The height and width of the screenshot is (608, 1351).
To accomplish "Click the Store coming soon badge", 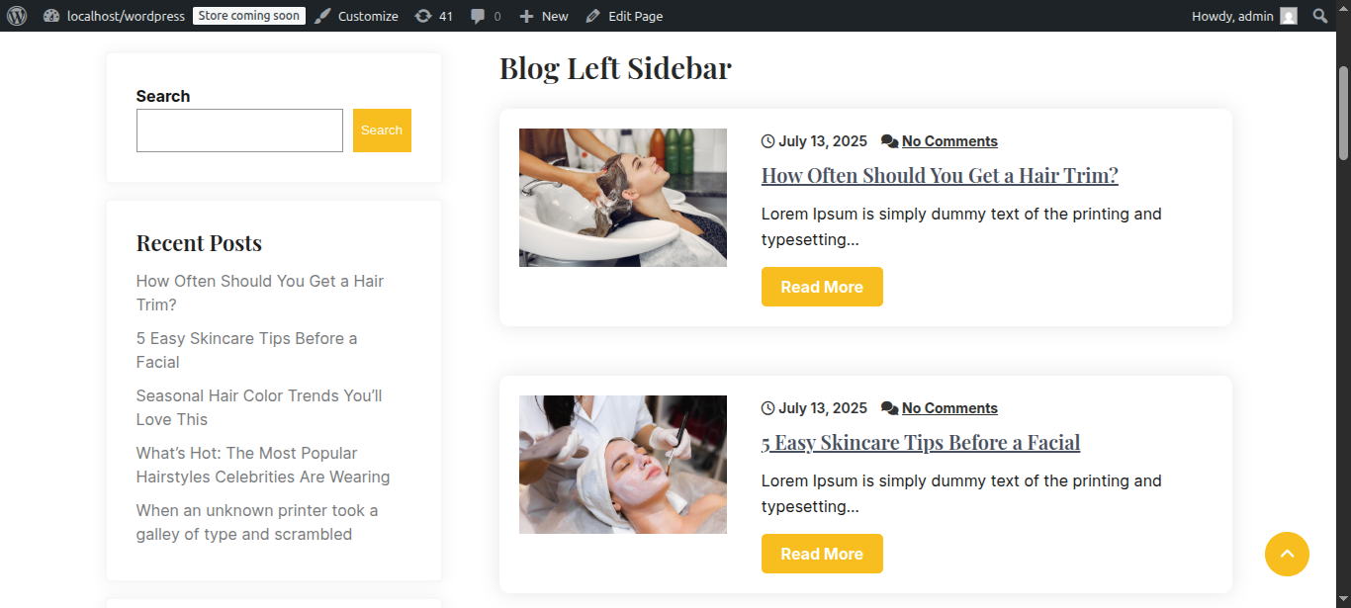I will (x=249, y=16).
